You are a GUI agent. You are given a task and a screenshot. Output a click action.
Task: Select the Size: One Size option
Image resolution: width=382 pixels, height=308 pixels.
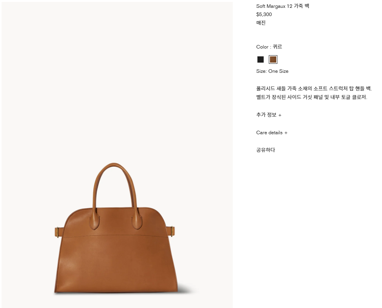click(x=272, y=71)
